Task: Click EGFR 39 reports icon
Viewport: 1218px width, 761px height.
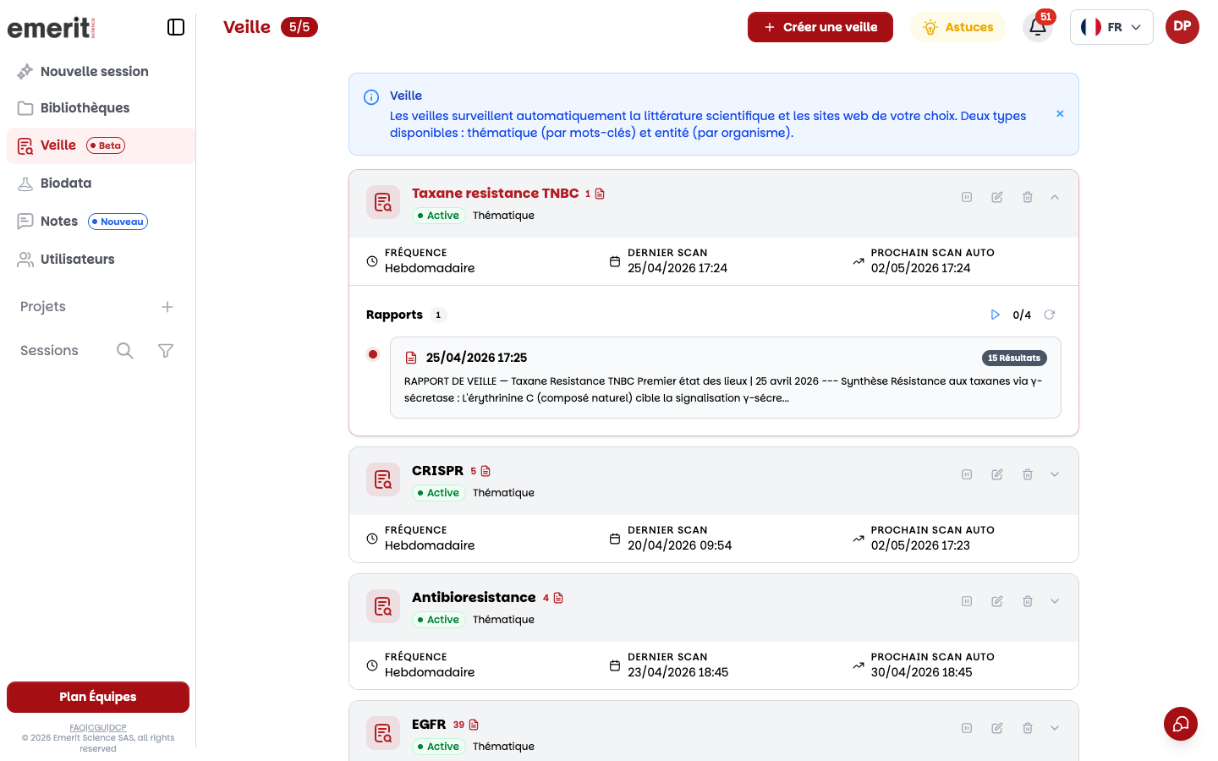Action: point(474,725)
